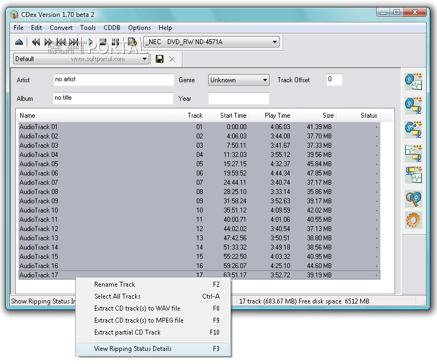Screen dimensions: 437x364
Task: Click the CDex title bar app icon
Action: click(14, 15)
